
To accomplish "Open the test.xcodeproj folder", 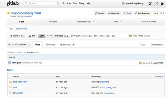I will (x=20, y=82).
